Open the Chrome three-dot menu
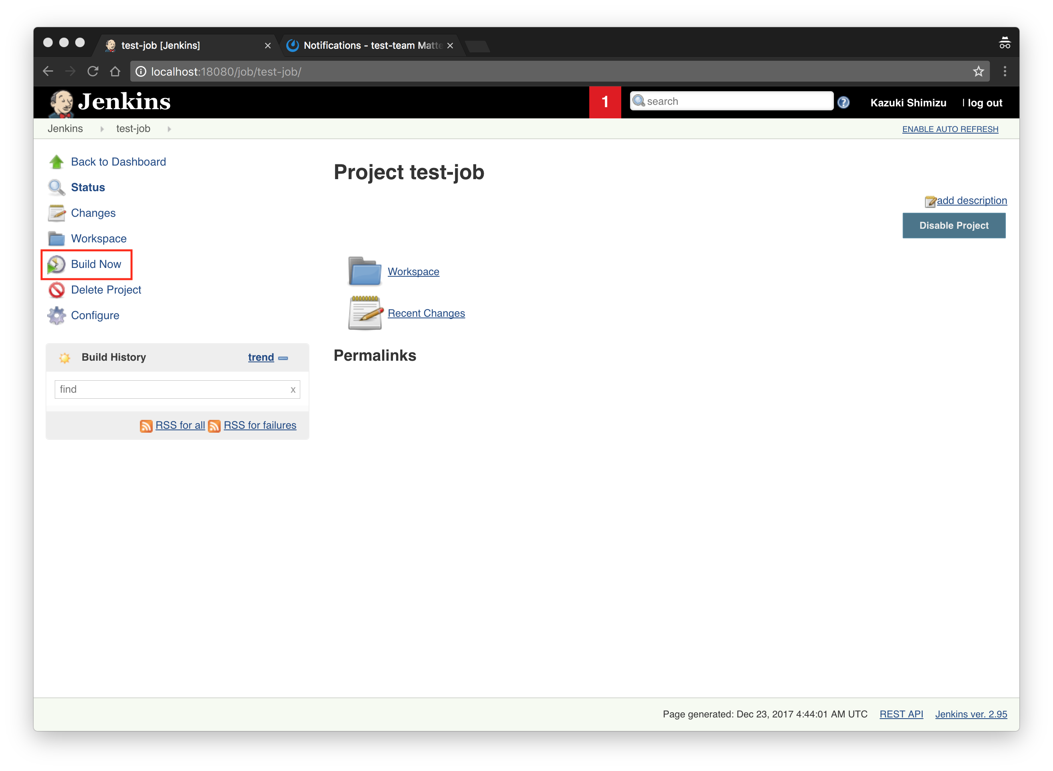This screenshot has width=1053, height=771. [x=1005, y=71]
